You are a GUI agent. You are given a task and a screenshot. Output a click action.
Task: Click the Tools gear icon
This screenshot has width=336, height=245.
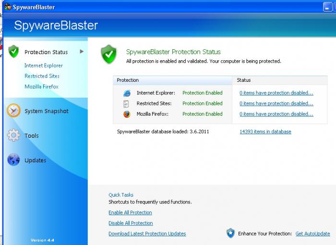[13, 135]
